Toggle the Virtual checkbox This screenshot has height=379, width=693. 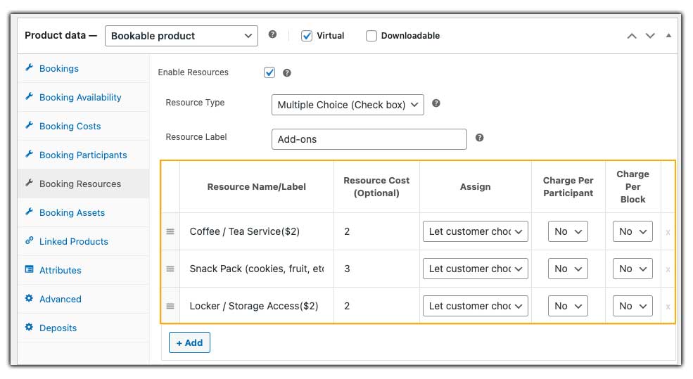click(x=307, y=36)
